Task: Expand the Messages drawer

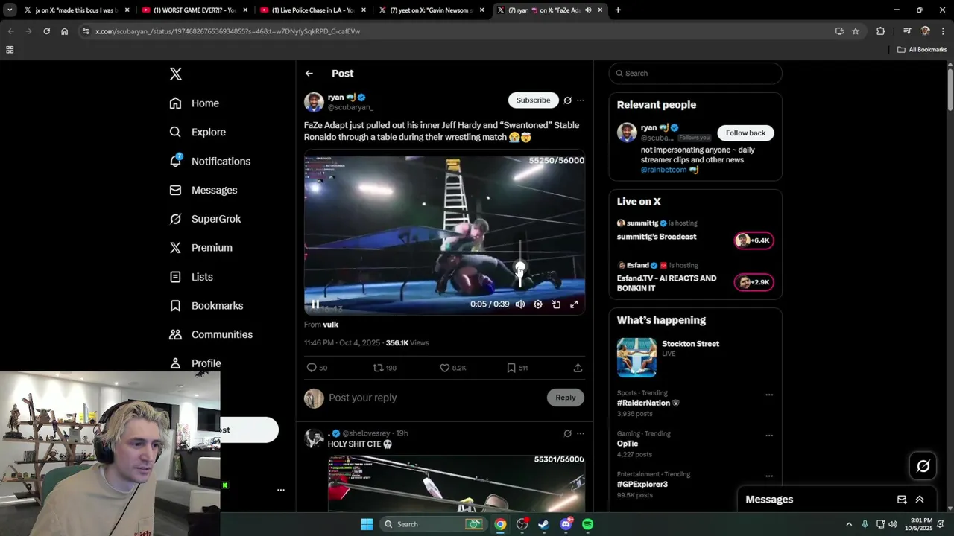Action: (x=920, y=500)
